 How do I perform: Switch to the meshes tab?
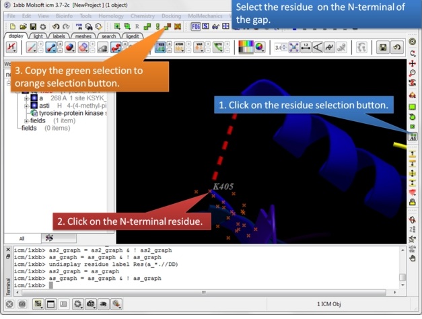point(83,36)
